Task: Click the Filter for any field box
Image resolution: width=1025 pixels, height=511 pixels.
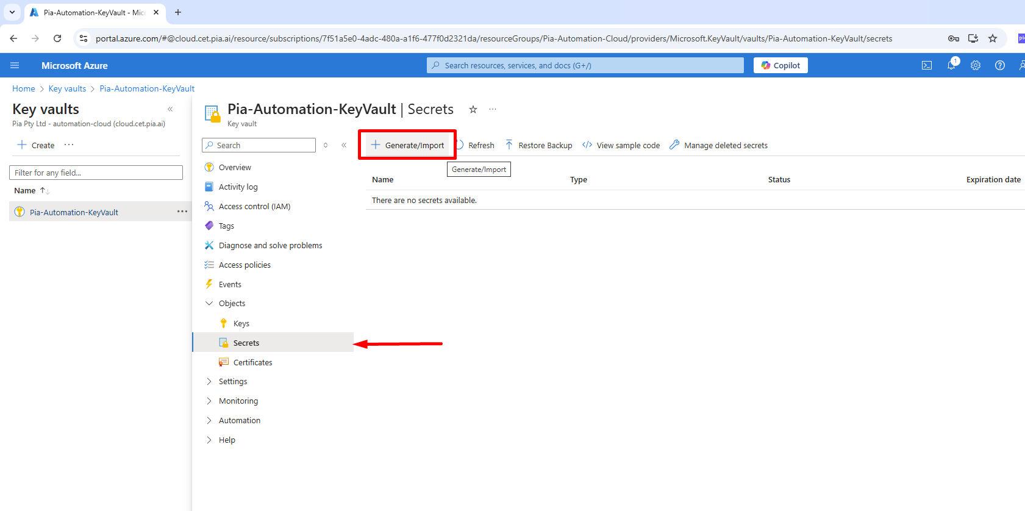Action: pos(96,173)
